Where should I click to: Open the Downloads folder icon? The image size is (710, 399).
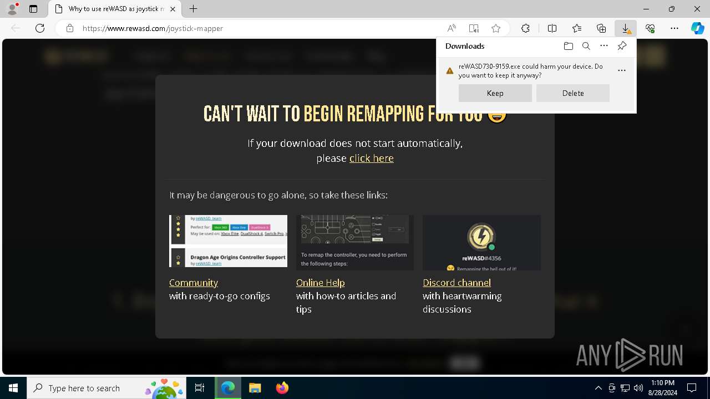[568, 46]
